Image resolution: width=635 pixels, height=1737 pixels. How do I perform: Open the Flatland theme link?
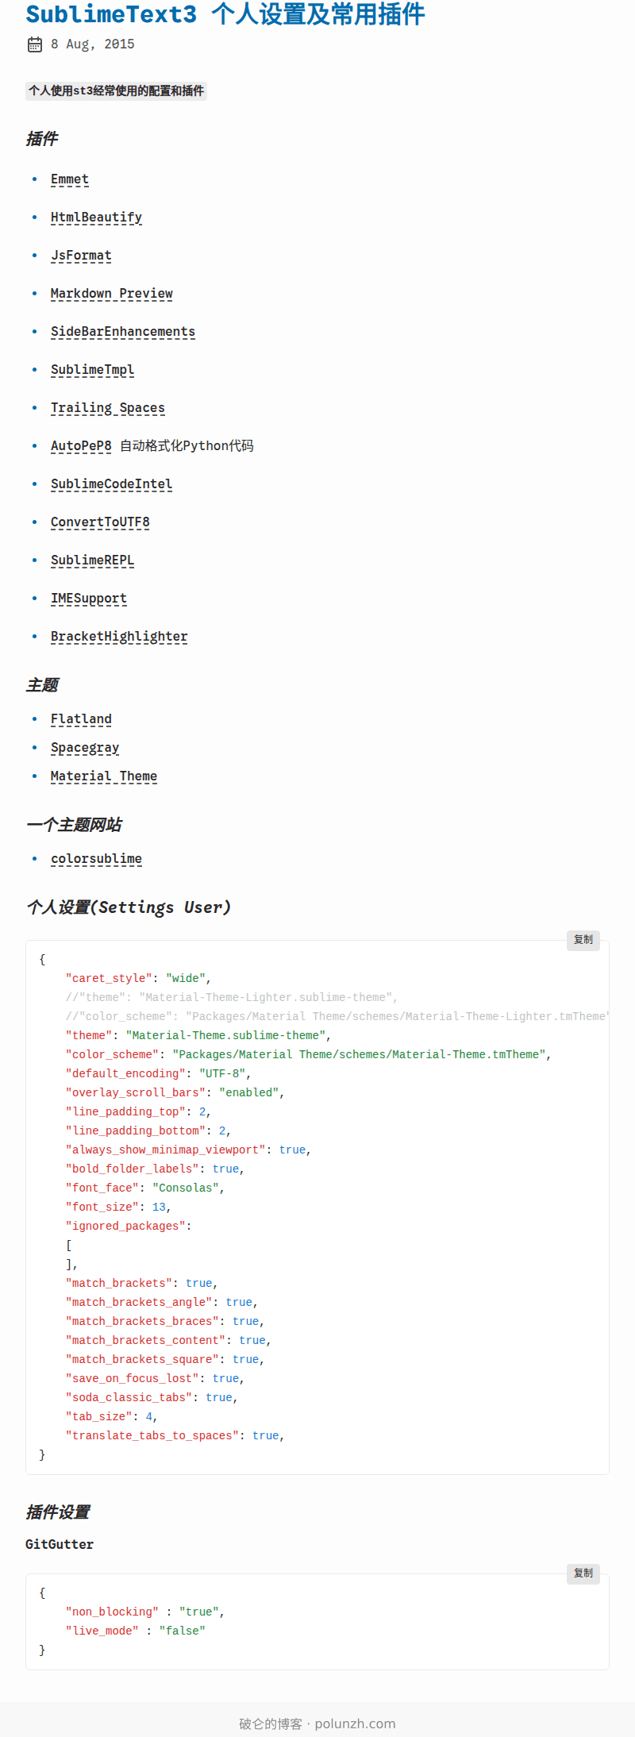point(81,719)
